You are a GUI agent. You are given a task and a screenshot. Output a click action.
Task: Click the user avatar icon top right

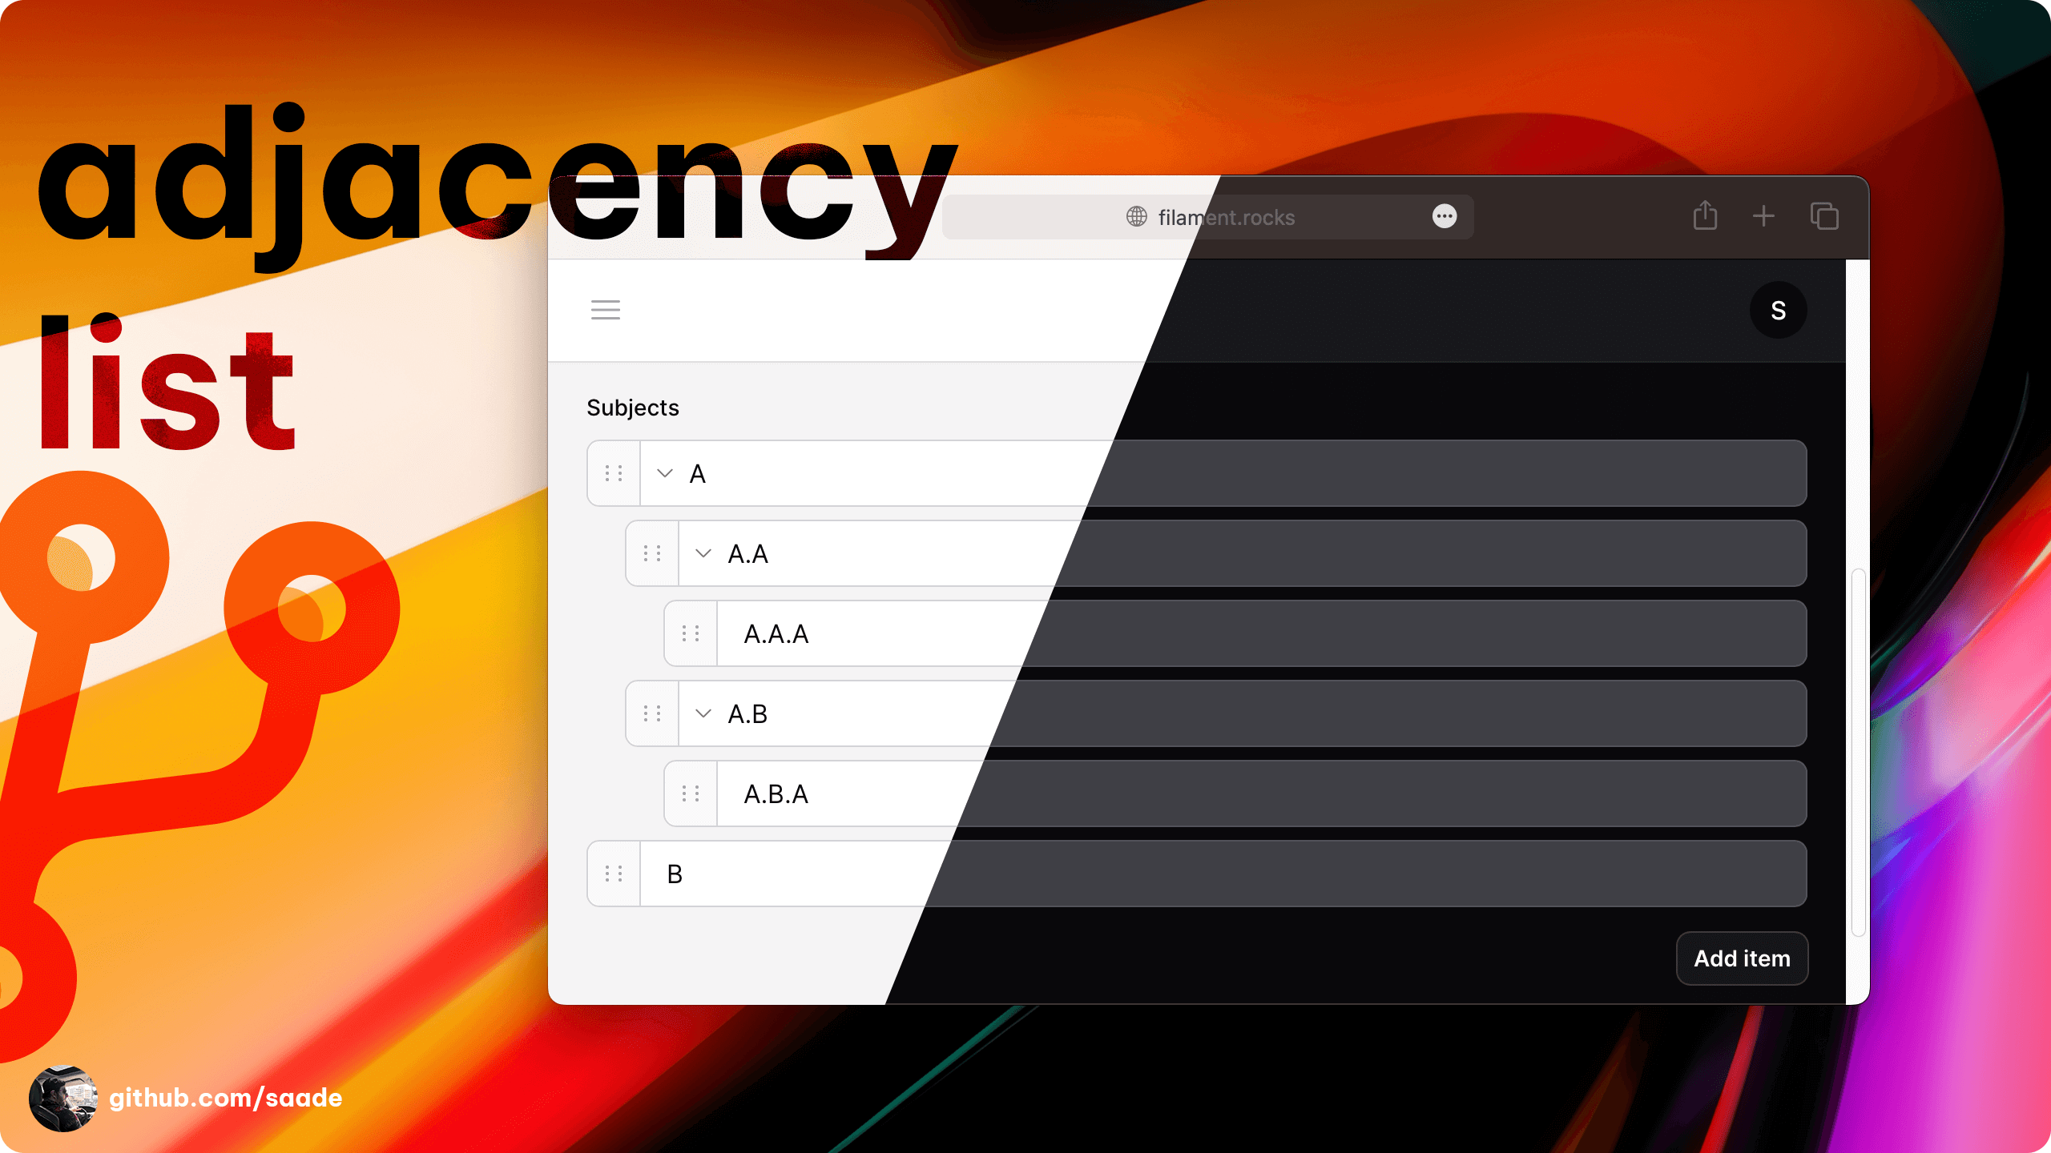pos(1779,310)
